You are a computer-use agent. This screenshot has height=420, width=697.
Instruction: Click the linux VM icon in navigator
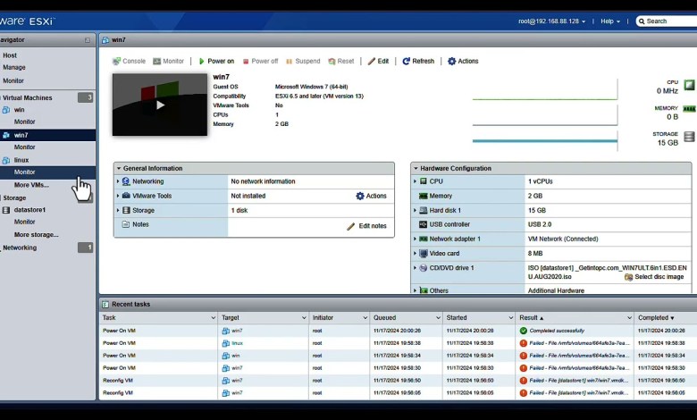click(x=5, y=160)
